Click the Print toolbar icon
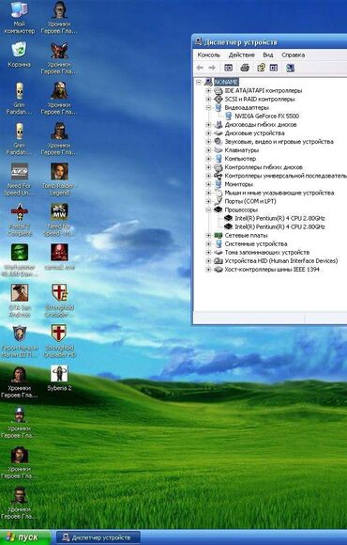 point(245,68)
